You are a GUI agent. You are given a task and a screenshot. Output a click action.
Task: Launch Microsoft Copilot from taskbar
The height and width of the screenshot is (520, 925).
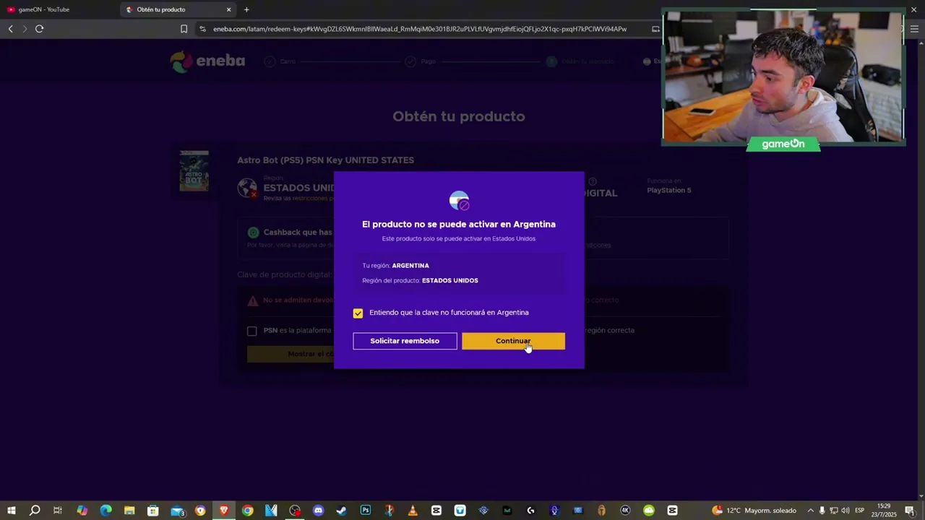[x=82, y=511]
